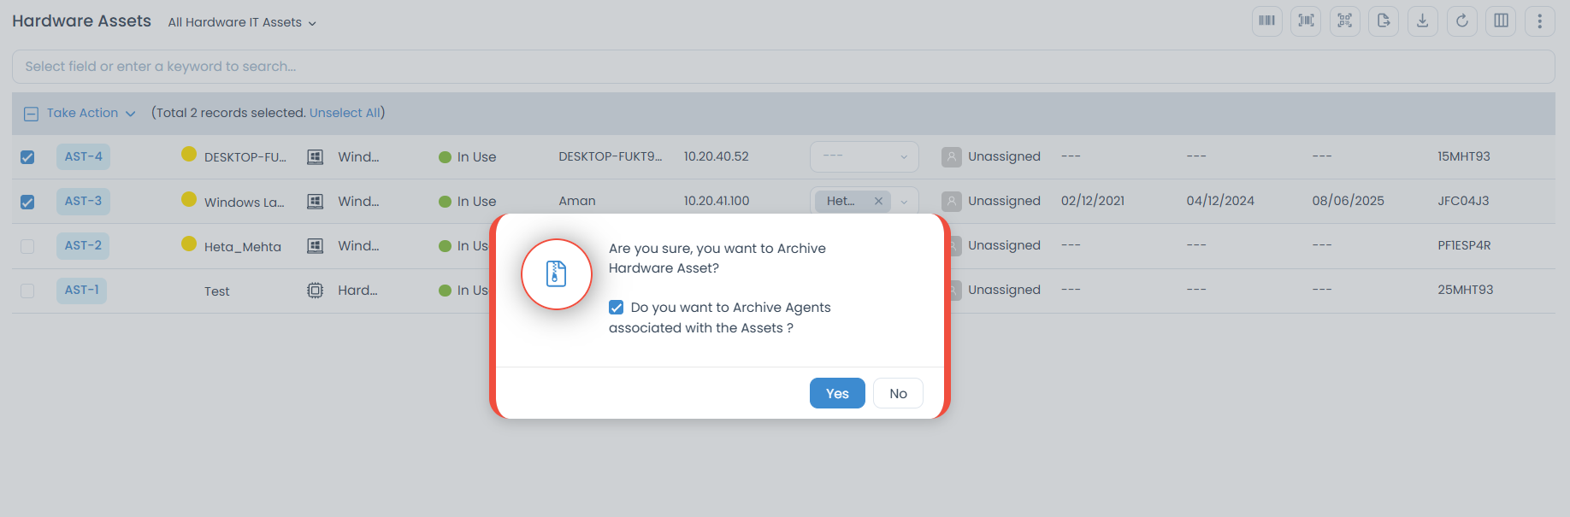Click the export file icon
This screenshot has width=1570, height=517.
[x=1384, y=21]
